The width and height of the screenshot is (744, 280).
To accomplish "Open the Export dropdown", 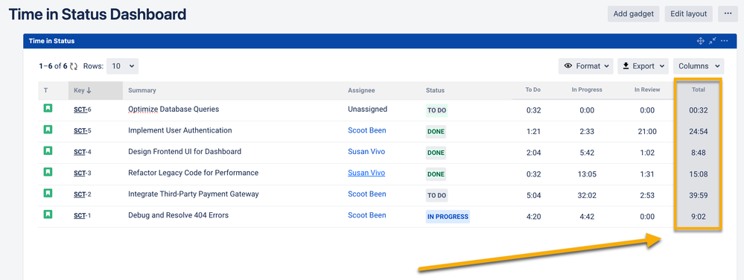I will pyautogui.click(x=643, y=66).
